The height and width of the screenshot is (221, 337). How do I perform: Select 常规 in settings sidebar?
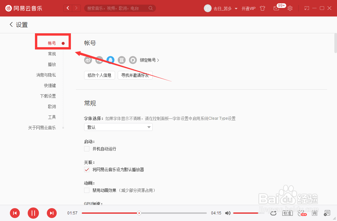52,54
